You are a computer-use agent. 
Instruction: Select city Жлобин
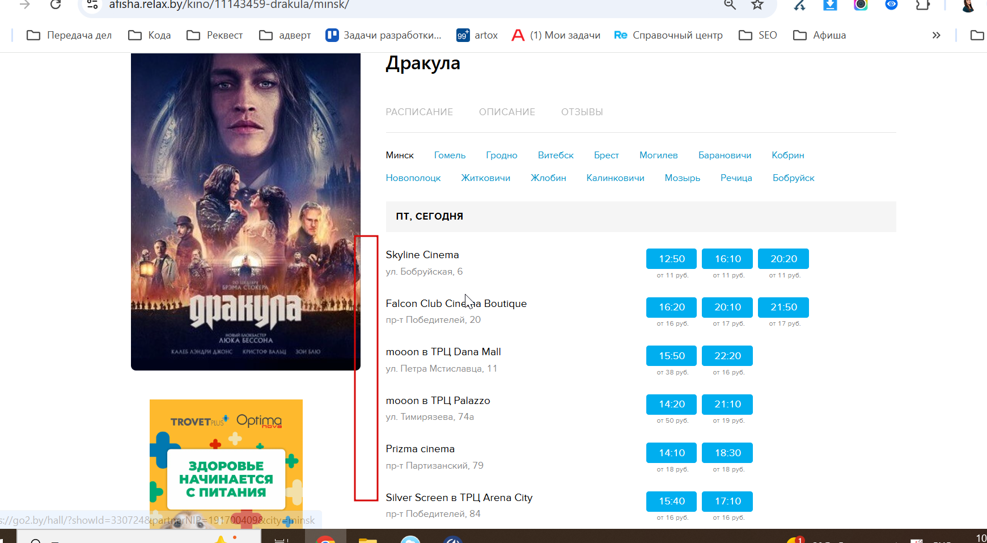548,178
